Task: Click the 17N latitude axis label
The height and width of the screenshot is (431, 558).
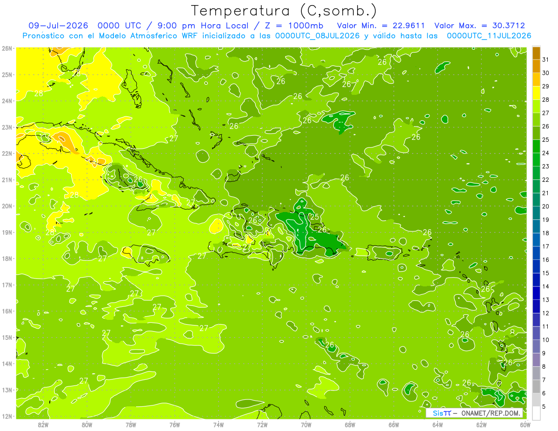Action: coord(7,285)
